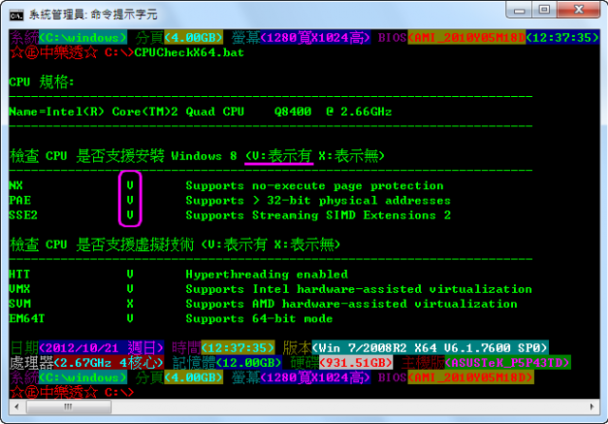Screen dimensions: 608x424
Task: Click 'Supports Intel hardware-assisted virtualization' text
Action: coord(359,289)
